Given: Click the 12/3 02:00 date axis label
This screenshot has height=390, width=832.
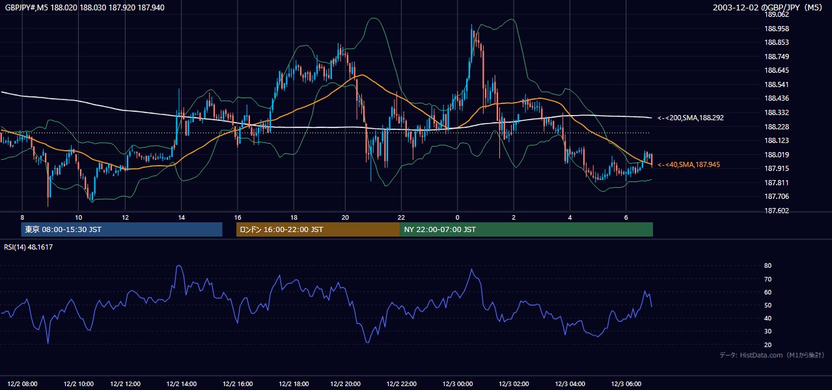Looking at the screenshot, I should (514, 384).
